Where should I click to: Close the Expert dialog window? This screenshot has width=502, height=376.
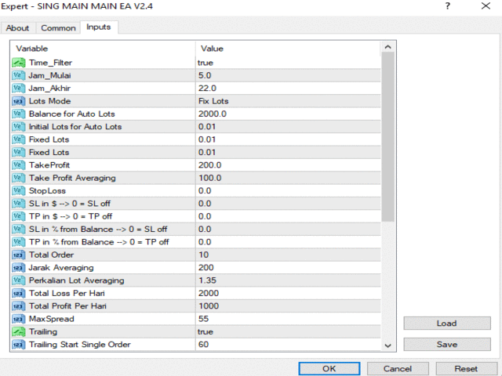pos(486,5)
